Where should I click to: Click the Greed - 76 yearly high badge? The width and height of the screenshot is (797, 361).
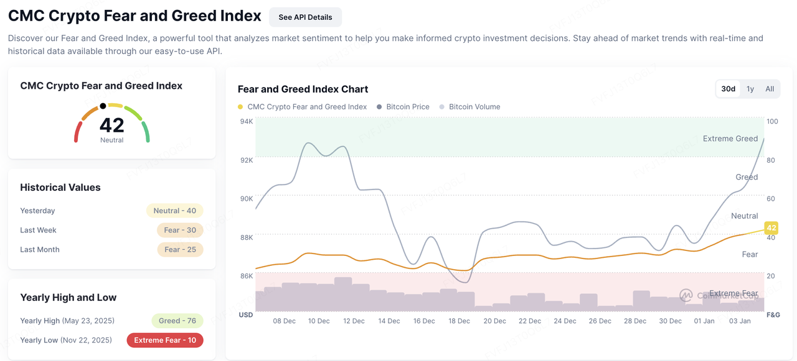click(x=177, y=321)
